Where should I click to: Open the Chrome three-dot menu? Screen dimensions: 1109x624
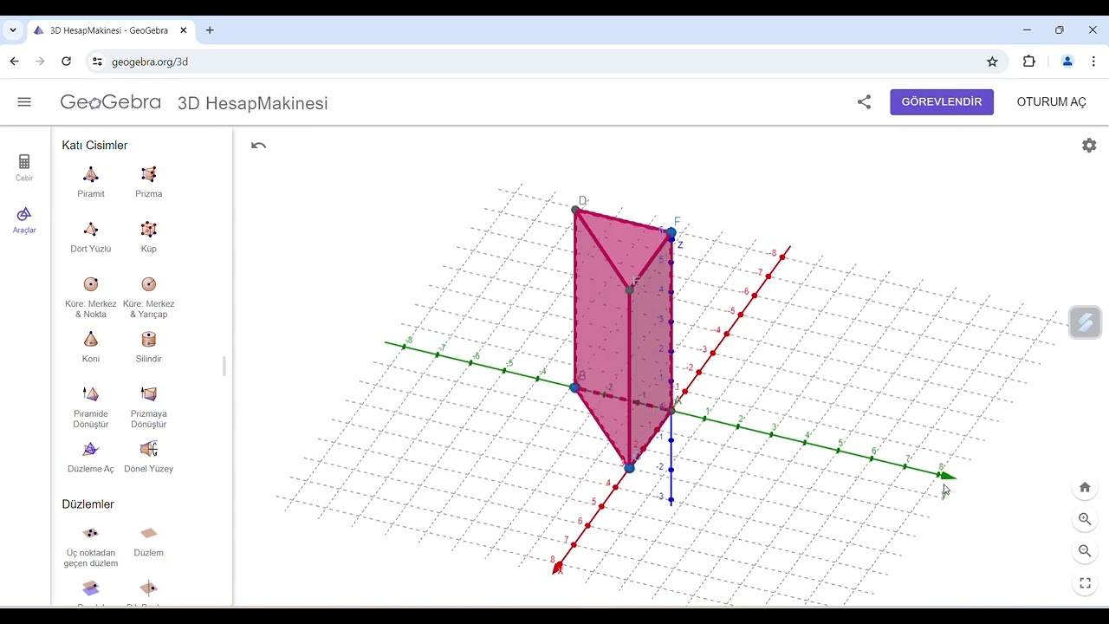1093,62
